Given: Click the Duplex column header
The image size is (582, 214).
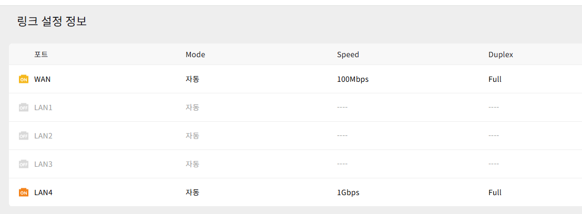Looking at the screenshot, I should (x=501, y=55).
